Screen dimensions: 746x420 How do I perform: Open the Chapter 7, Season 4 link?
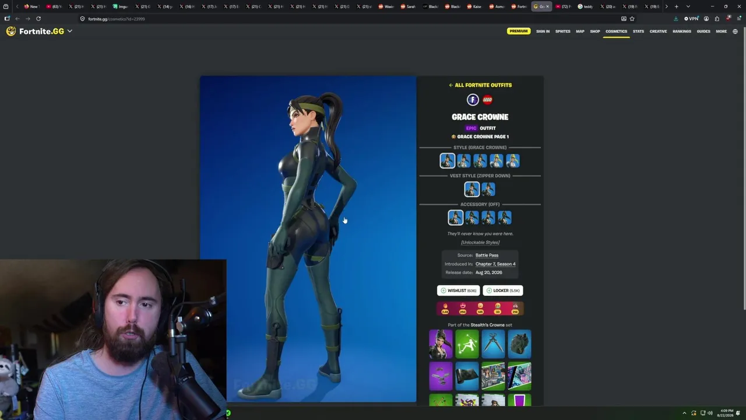(495, 264)
